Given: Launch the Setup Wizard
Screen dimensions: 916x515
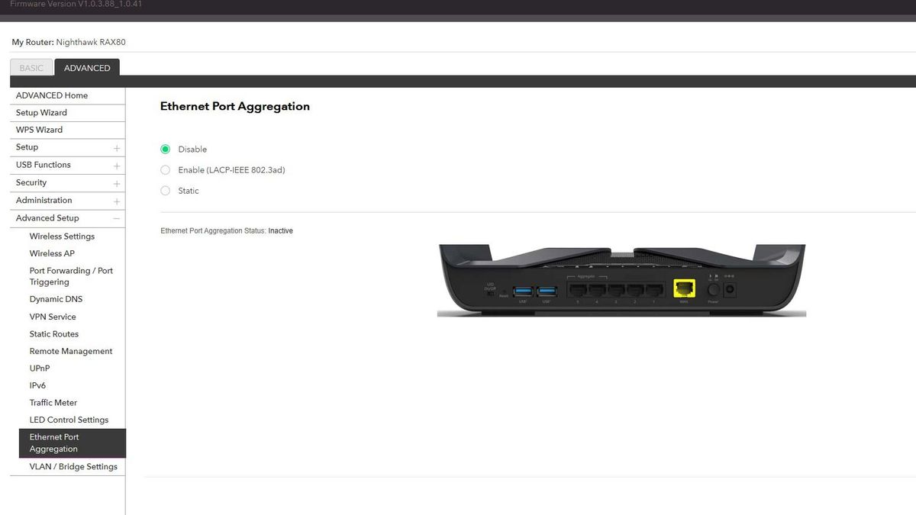Looking at the screenshot, I should 41,112.
